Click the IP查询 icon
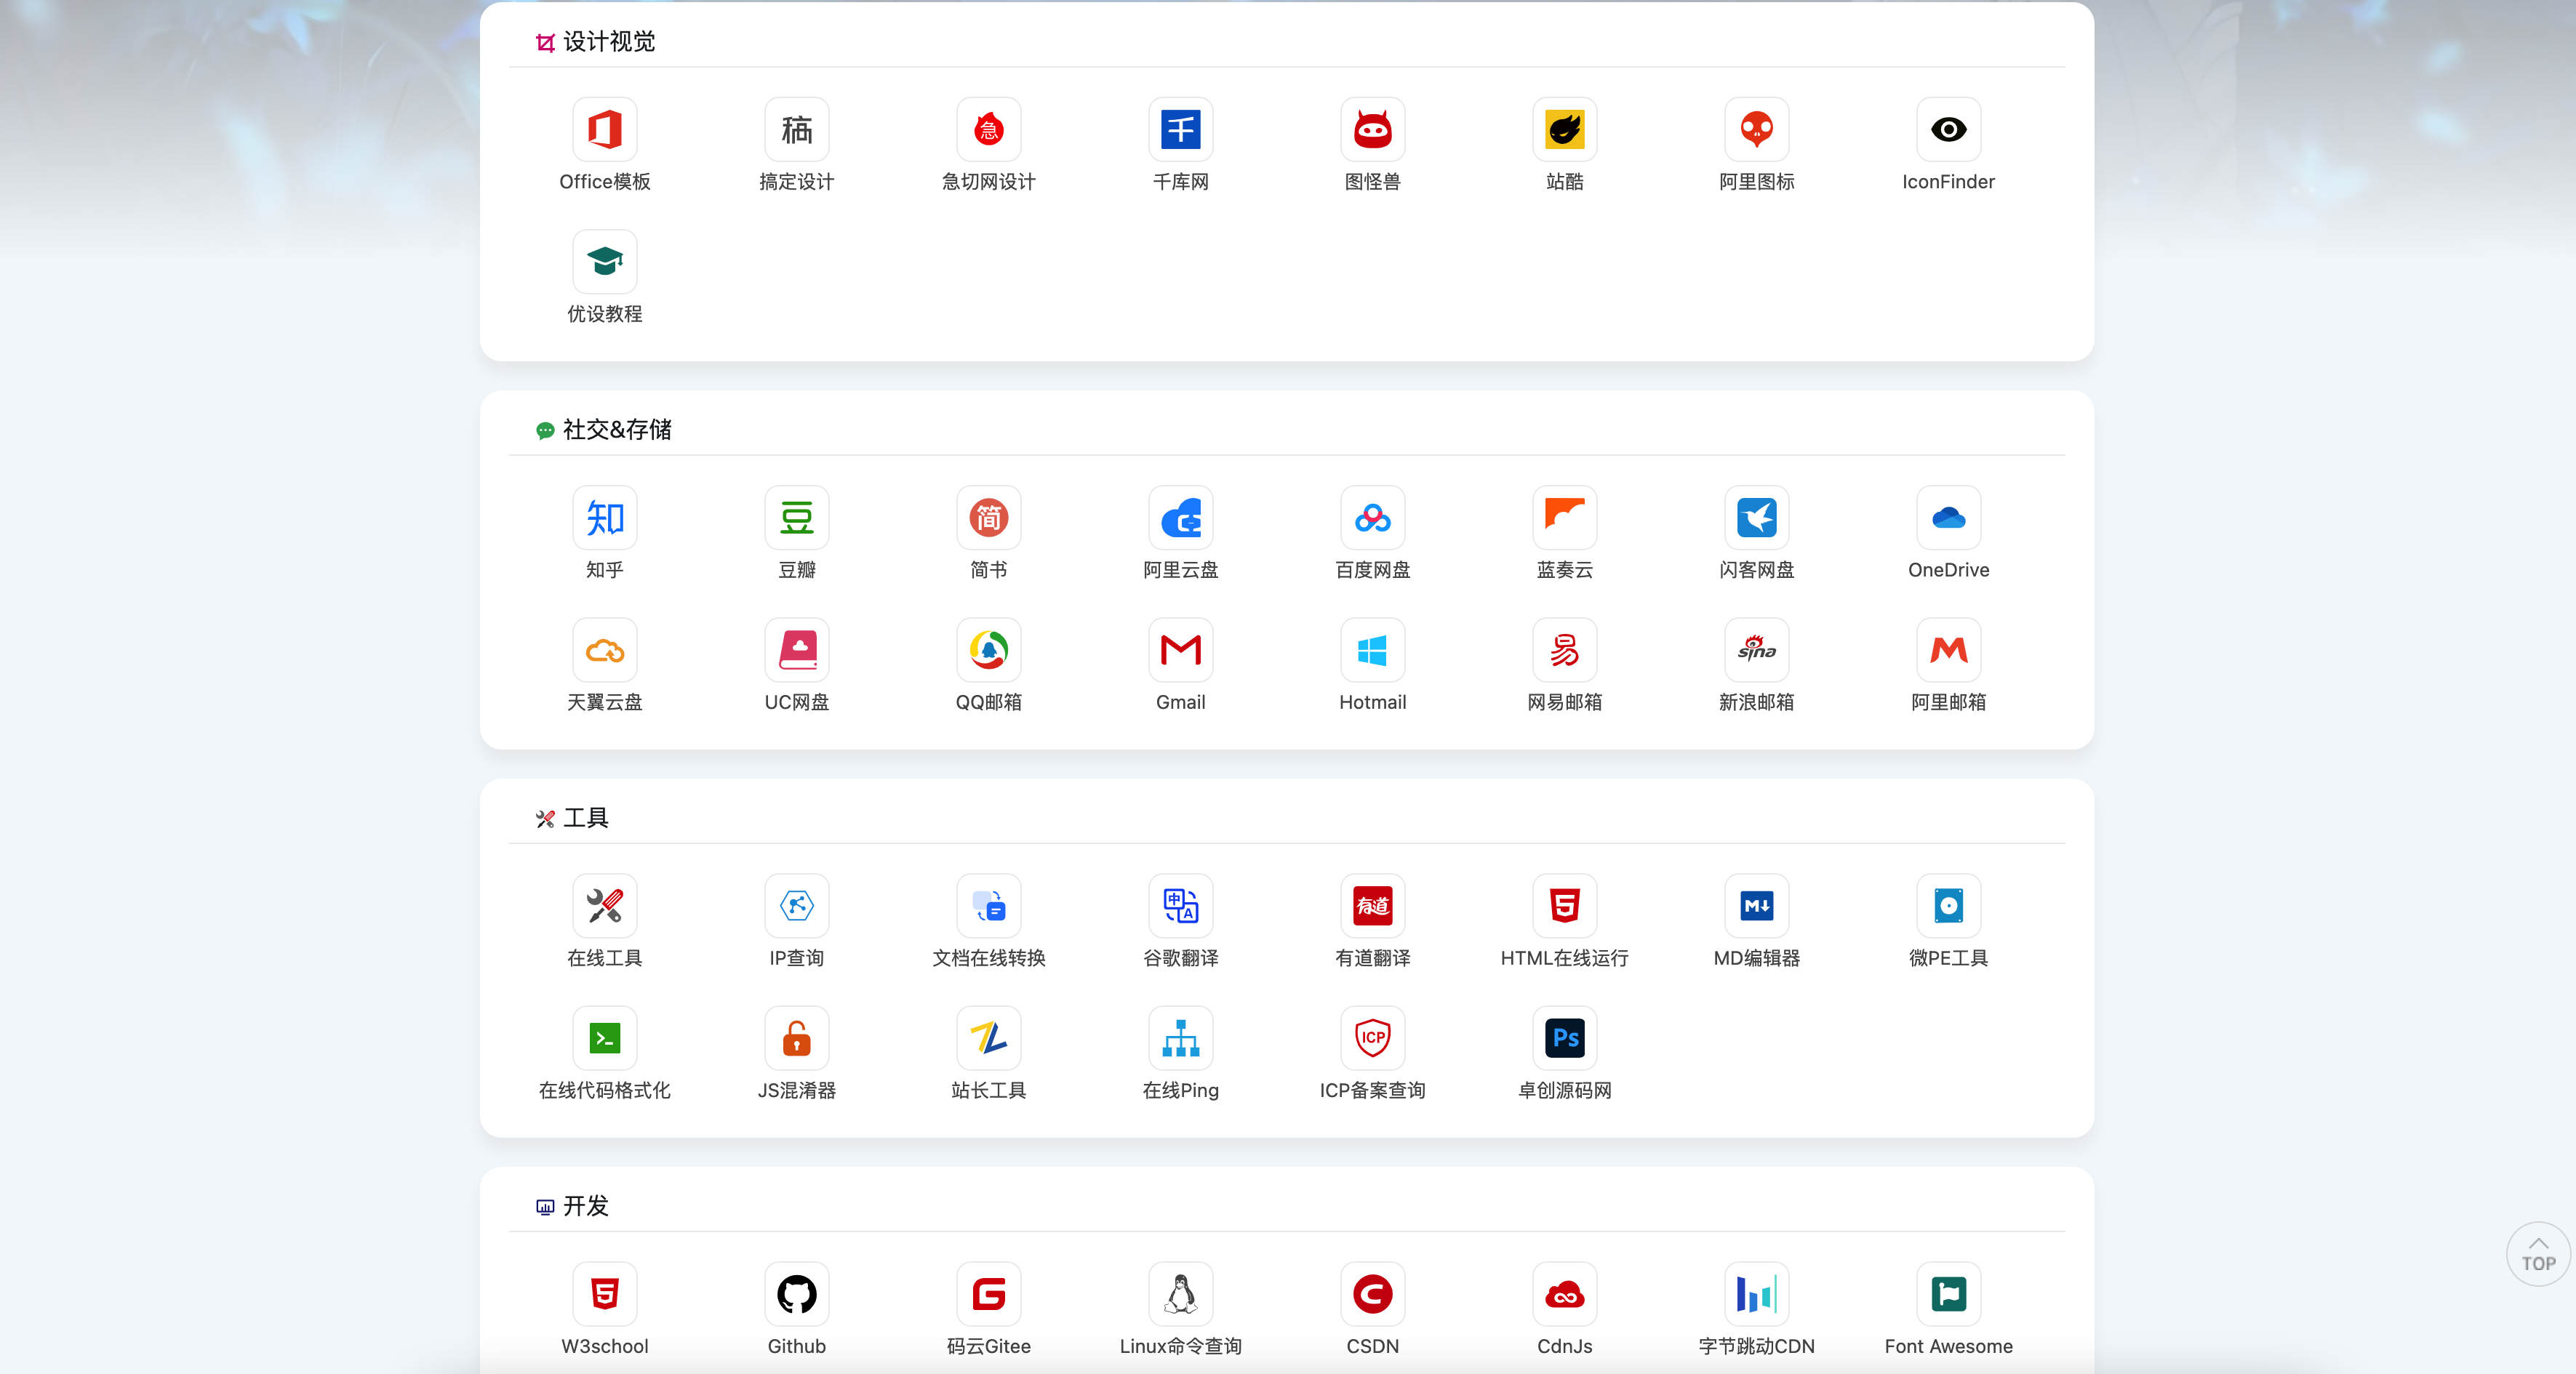 796,905
